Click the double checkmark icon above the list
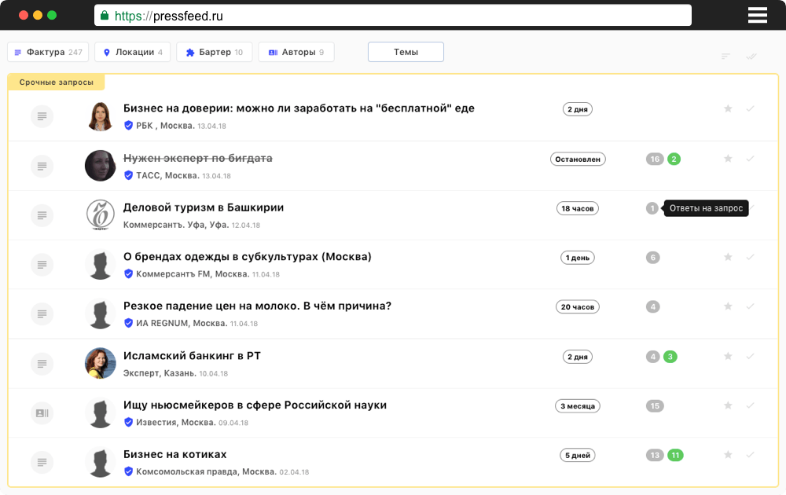Viewport: 786px width, 495px height. [x=751, y=56]
